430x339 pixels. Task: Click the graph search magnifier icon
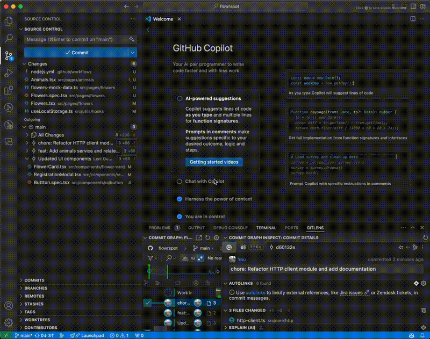click(169, 258)
